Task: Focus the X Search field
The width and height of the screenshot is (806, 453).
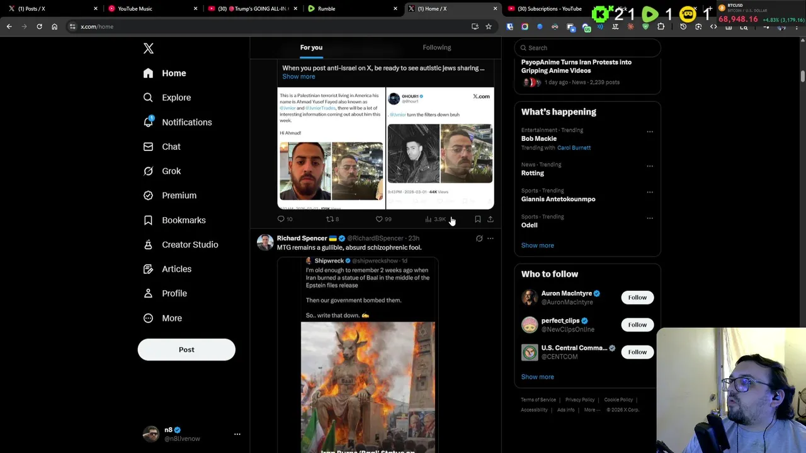Action: tap(587, 48)
